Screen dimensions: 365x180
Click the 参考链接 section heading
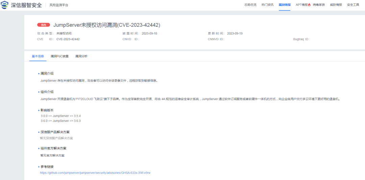[x=47, y=167]
